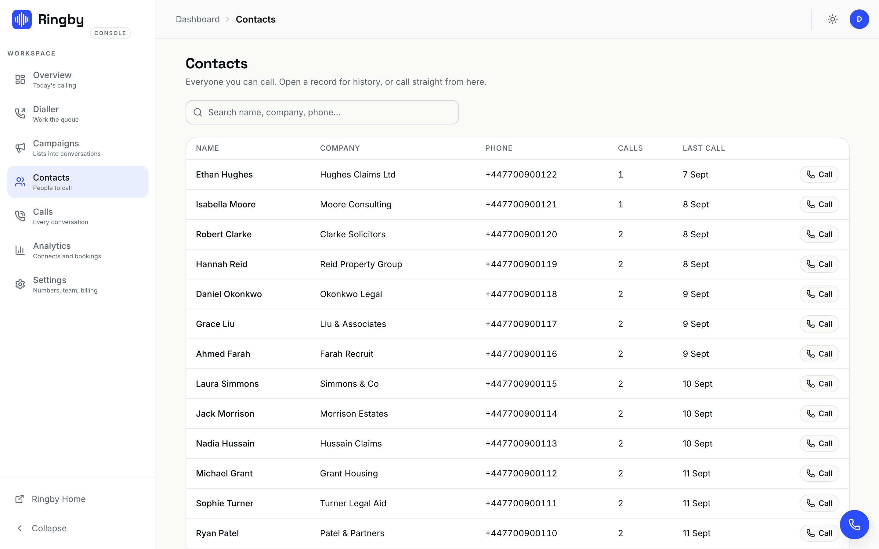The image size is (879, 549).
Task: Call Hannah Reid
Action: point(819,264)
